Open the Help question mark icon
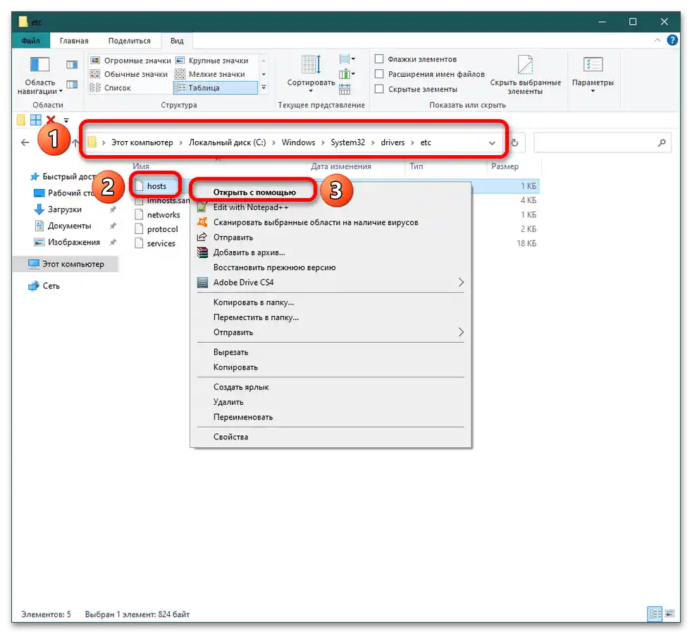The image size is (692, 634). tap(672, 40)
